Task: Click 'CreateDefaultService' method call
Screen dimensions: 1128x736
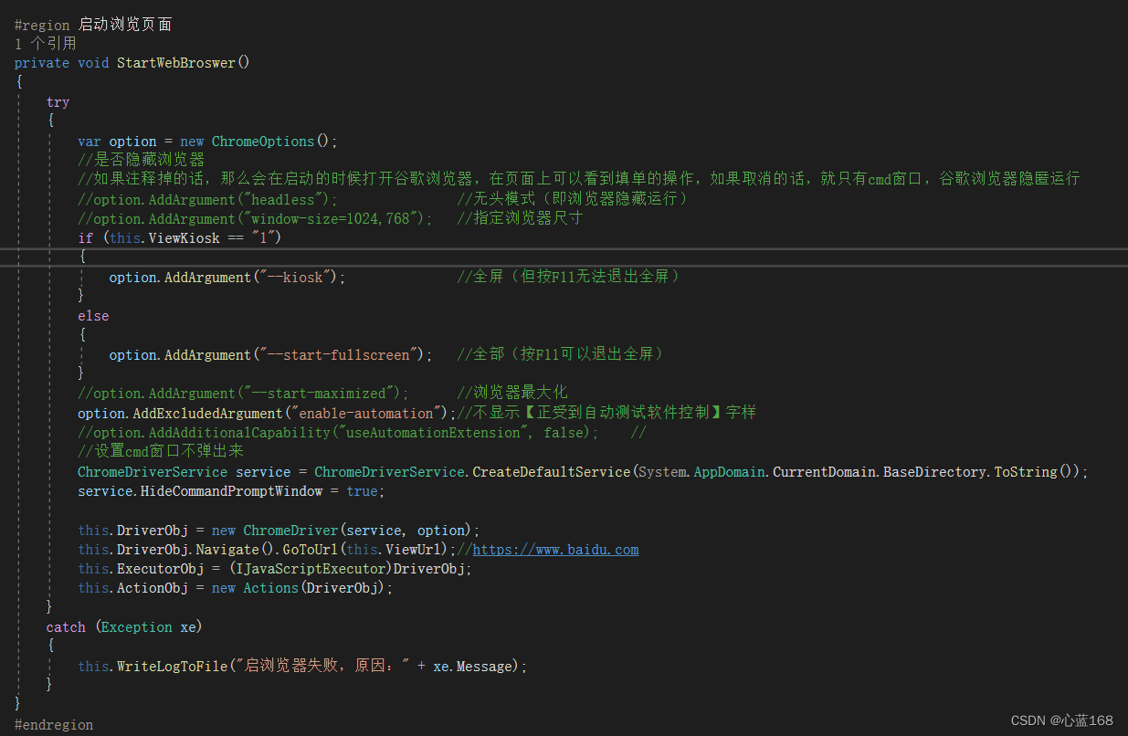Action: coord(552,472)
